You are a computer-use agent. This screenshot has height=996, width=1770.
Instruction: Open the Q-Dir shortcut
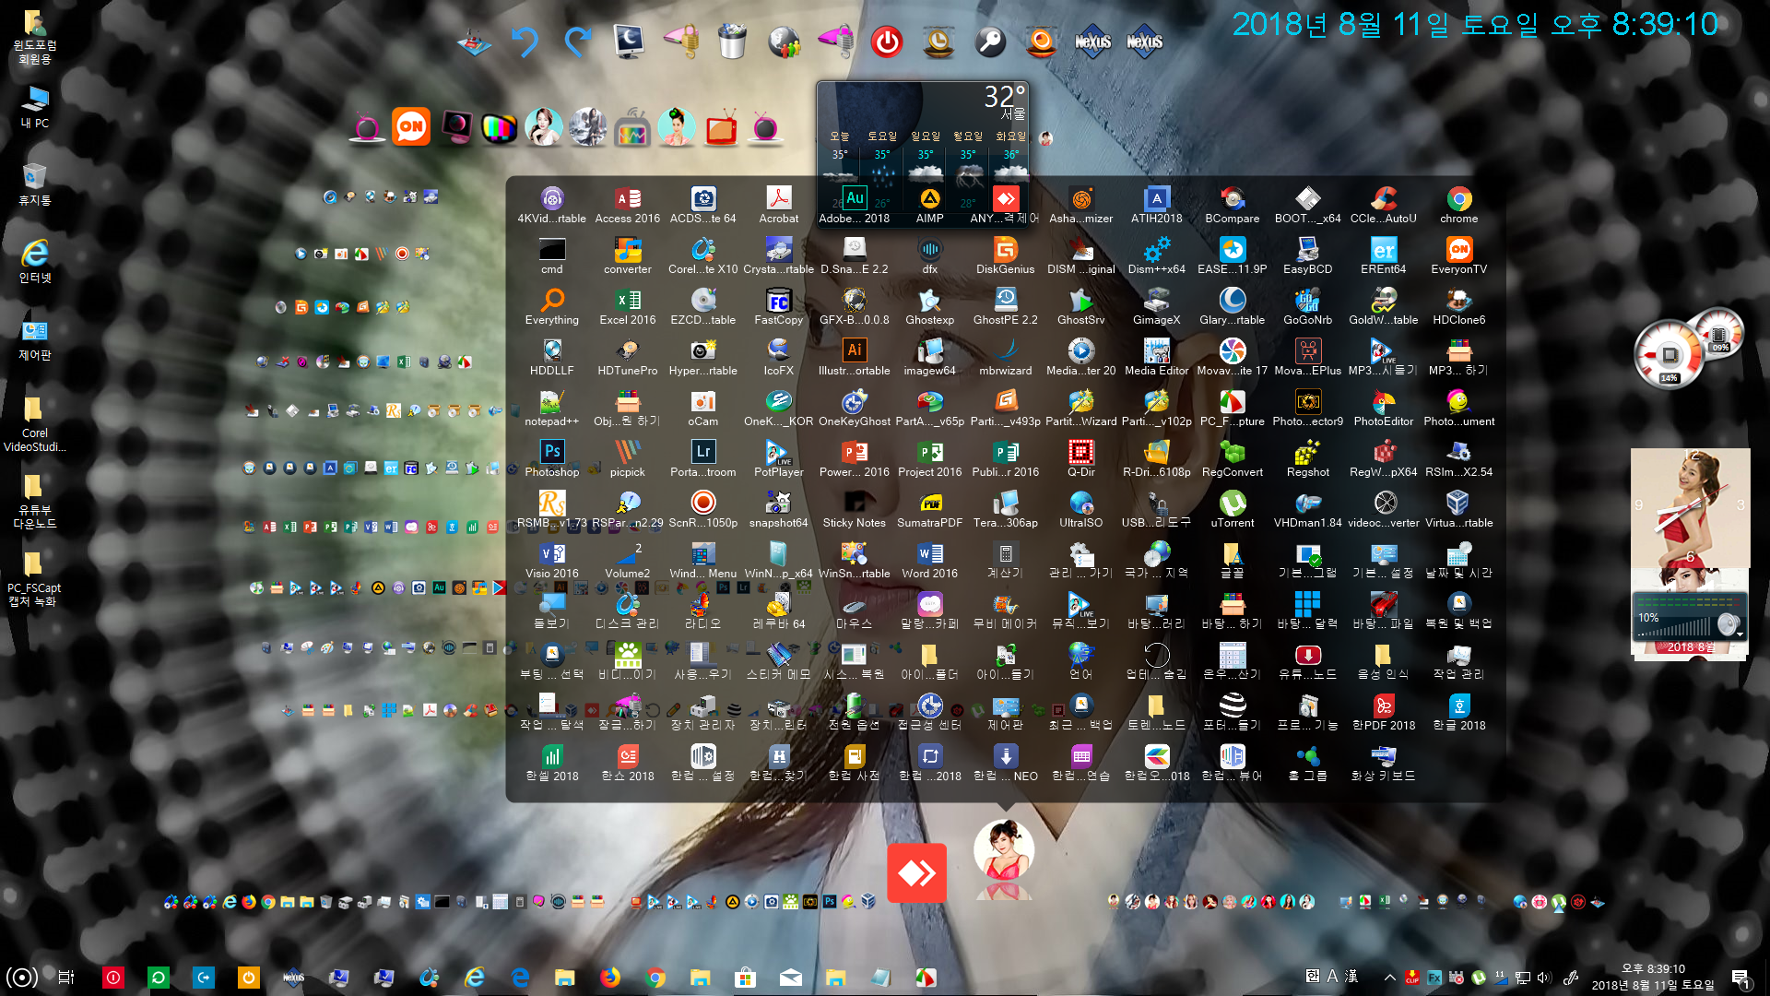1081,458
